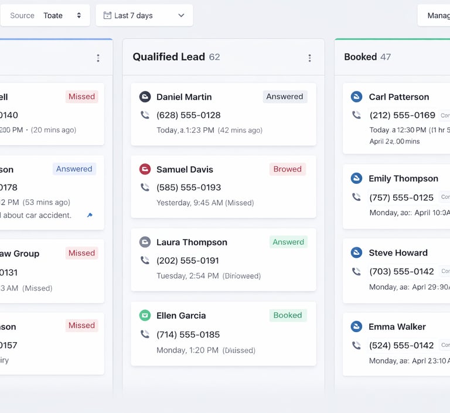This screenshot has height=413, width=450.
Task: Click the Manage button at top right
Action: [434, 15]
